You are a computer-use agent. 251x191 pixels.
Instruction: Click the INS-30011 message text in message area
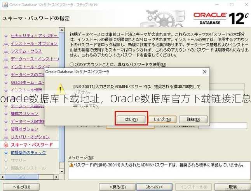[159, 165]
